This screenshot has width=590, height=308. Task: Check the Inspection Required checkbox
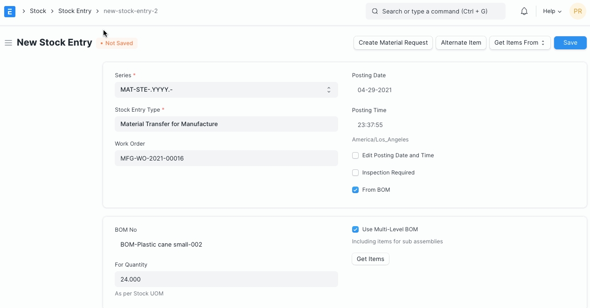pos(355,173)
